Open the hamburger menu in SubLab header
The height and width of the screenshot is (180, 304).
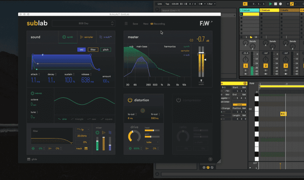coord(126,24)
